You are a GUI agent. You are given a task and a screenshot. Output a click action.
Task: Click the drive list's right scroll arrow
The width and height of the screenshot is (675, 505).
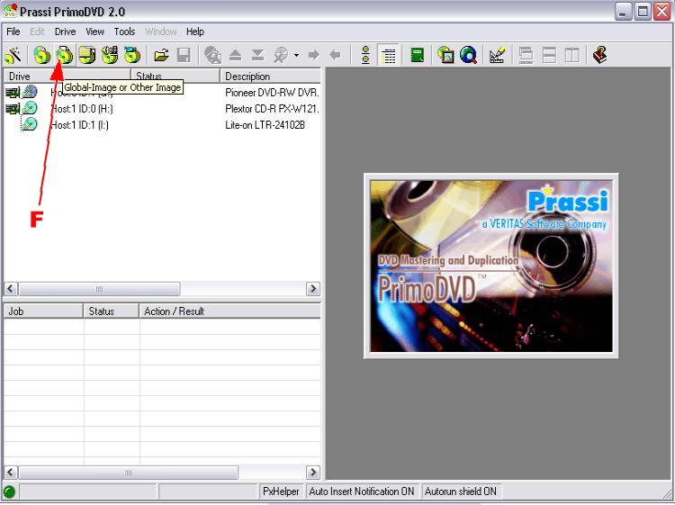click(x=313, y=288)
